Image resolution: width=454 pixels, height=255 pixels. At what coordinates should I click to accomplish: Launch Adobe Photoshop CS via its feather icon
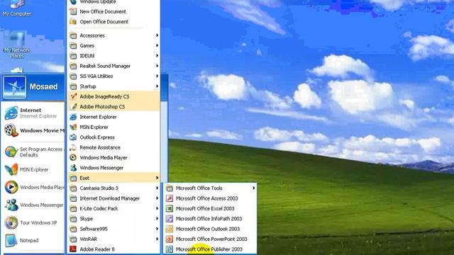pyautogui.click(x=73, y=107)
